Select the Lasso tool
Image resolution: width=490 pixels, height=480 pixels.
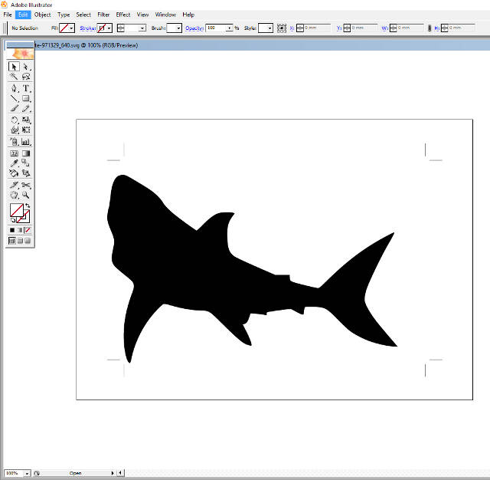click(x=26, y=77)
